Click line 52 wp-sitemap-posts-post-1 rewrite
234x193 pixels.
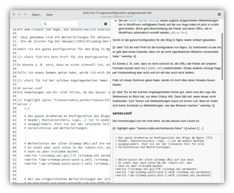point(67,163)
